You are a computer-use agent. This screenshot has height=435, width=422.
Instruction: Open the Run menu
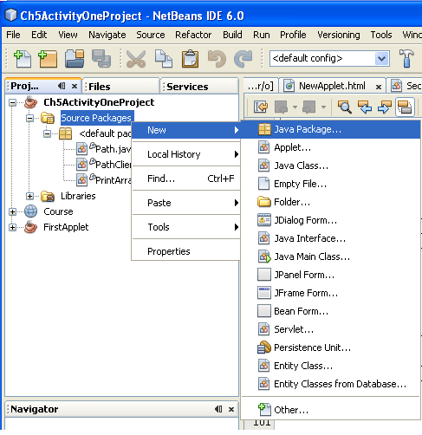(262, 35)
